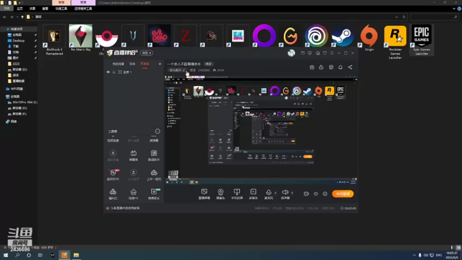Open the 文件 menu in File Explorer
This screenshot has height=260, width=462.
coord(6,9)
